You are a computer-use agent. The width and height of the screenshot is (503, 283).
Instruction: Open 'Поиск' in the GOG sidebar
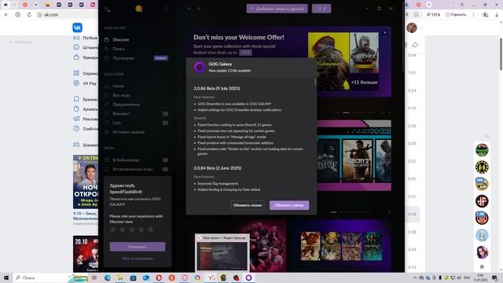click(x=119, y=49)
